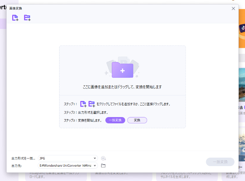The height and width of the screenshot is (181, 245).
Task: Click the add folder icon beside ステップ1
Action: point(92,104)
